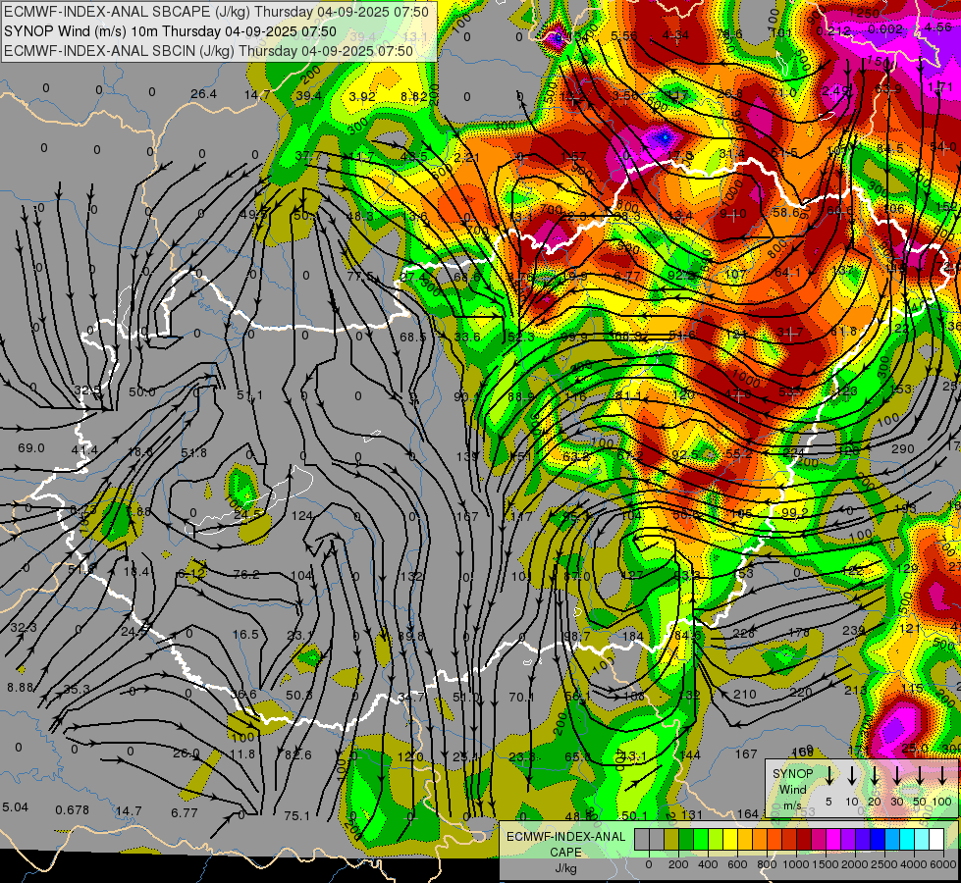Click the 5 m/s wind arrow in SYNOP legend
The image size is (961, 883).
(828, 775)
